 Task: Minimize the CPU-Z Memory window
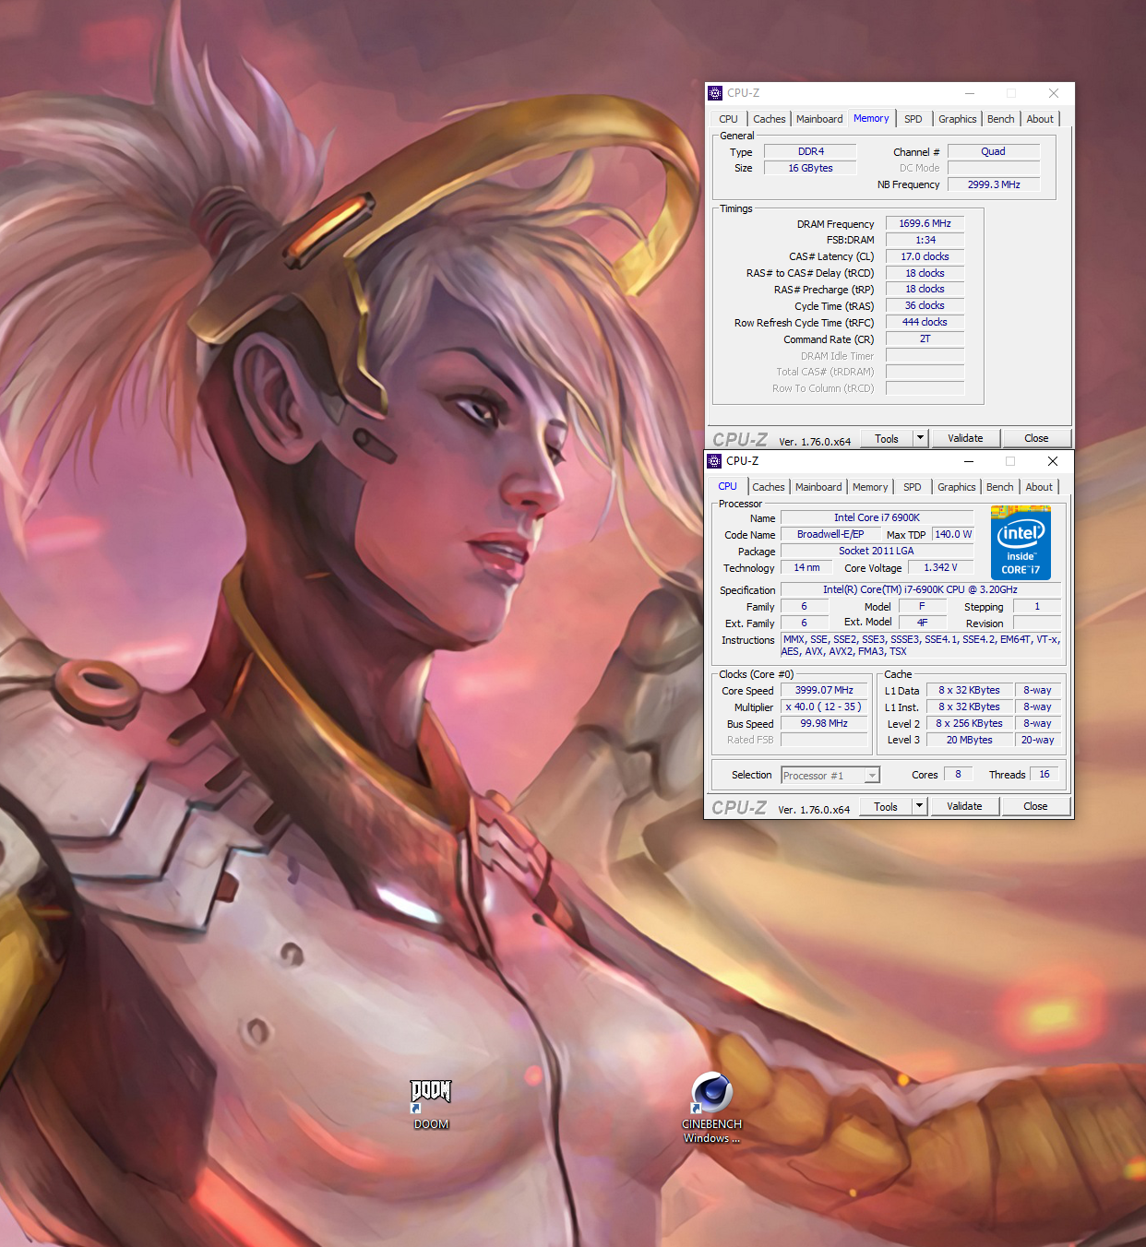(970, 93)
